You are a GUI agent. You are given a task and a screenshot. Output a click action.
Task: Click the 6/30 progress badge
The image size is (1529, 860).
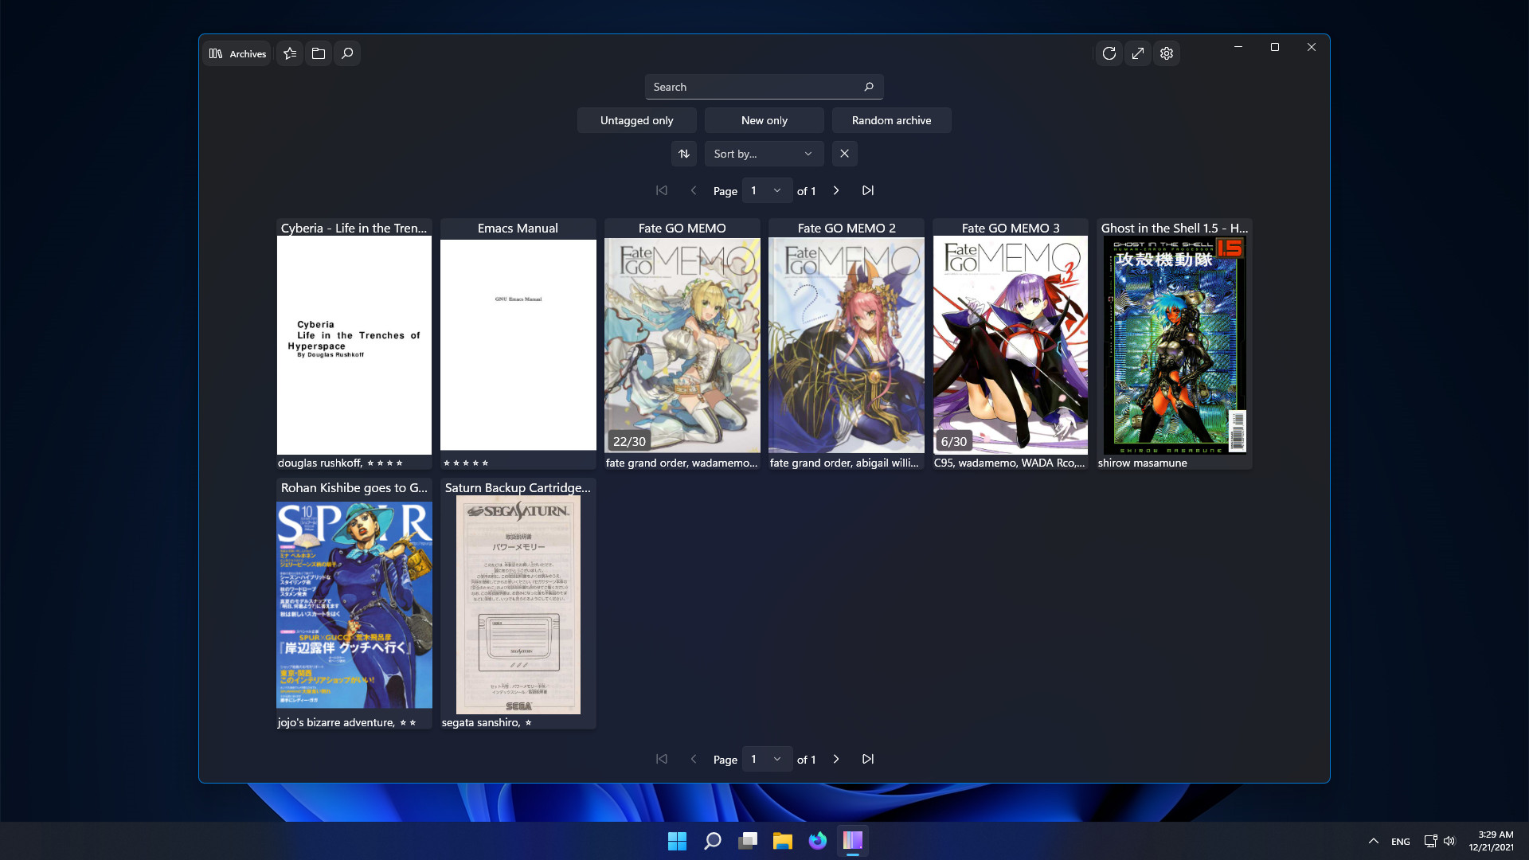[954, 441]
